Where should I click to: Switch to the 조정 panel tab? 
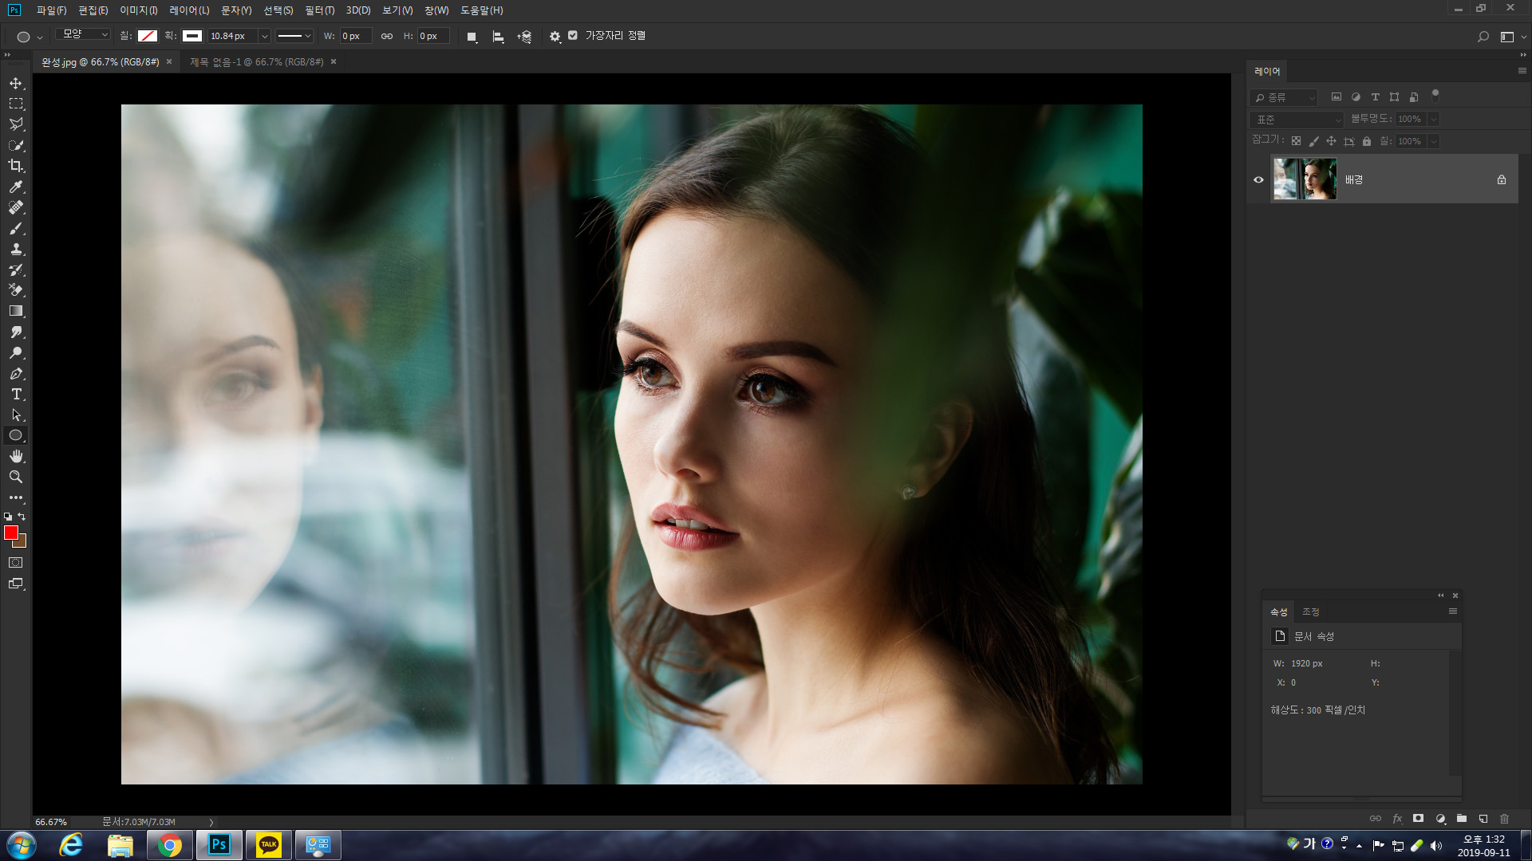click(1310, 612)
